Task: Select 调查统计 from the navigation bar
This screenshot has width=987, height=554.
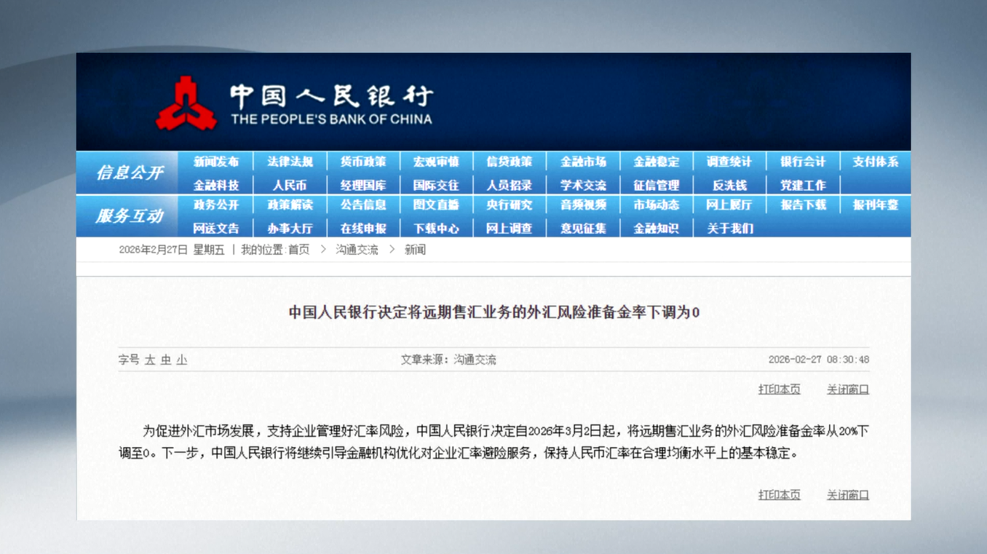Action: point(729,162)
